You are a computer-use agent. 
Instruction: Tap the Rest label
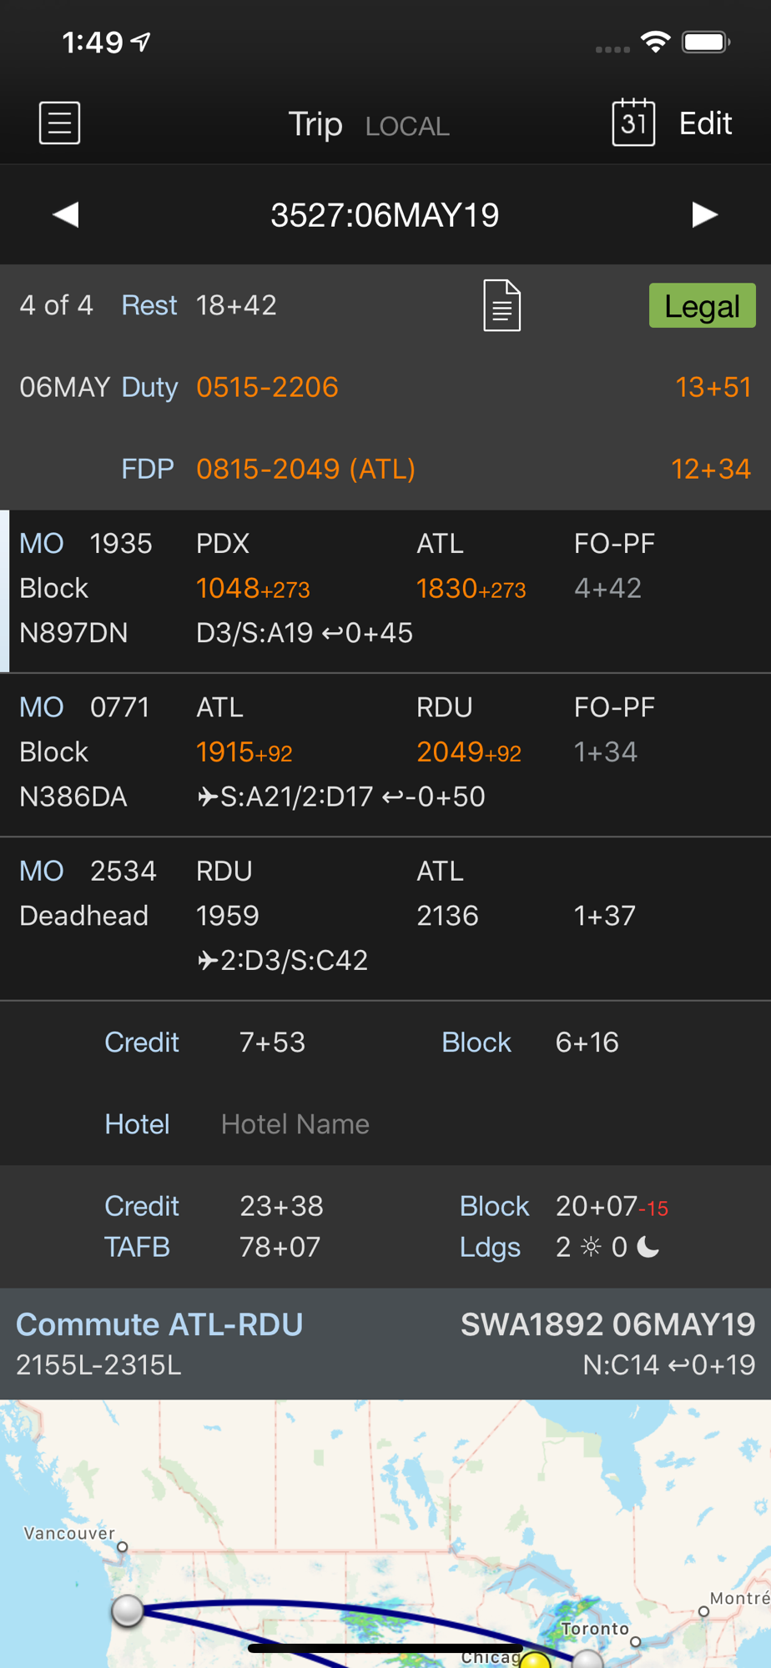149,305
